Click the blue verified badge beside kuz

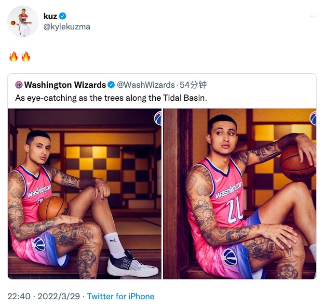(x=63, y=16)
